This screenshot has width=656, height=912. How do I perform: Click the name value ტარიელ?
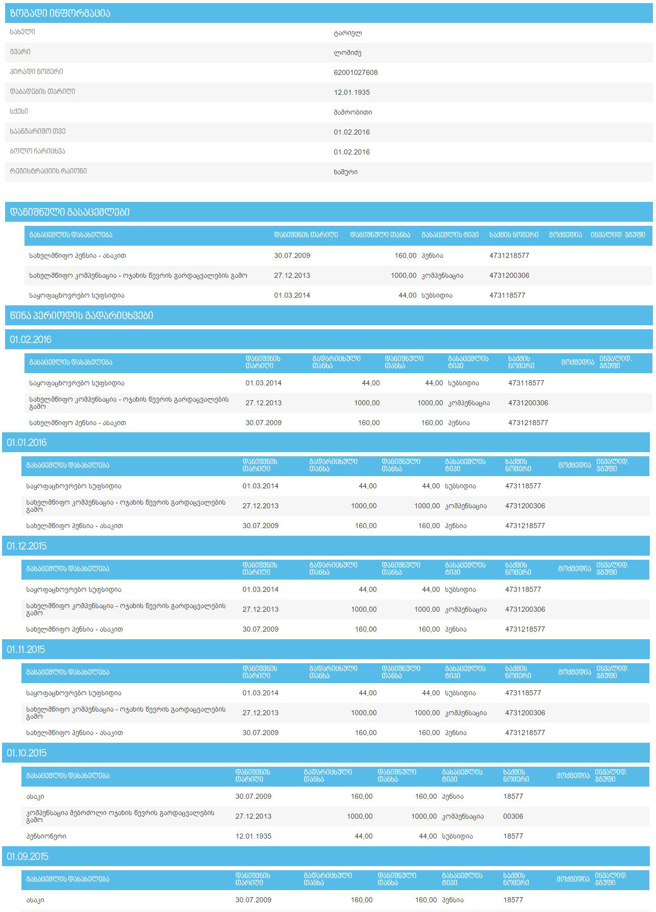click(x=347, y=33)
